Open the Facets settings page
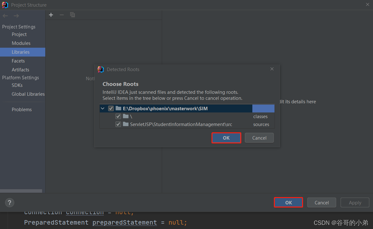373x229 pixels. [x=18, y=61]
